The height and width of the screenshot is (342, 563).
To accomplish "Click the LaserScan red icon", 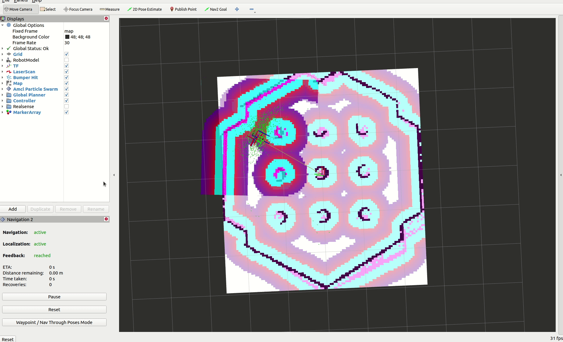I will 9,71.
